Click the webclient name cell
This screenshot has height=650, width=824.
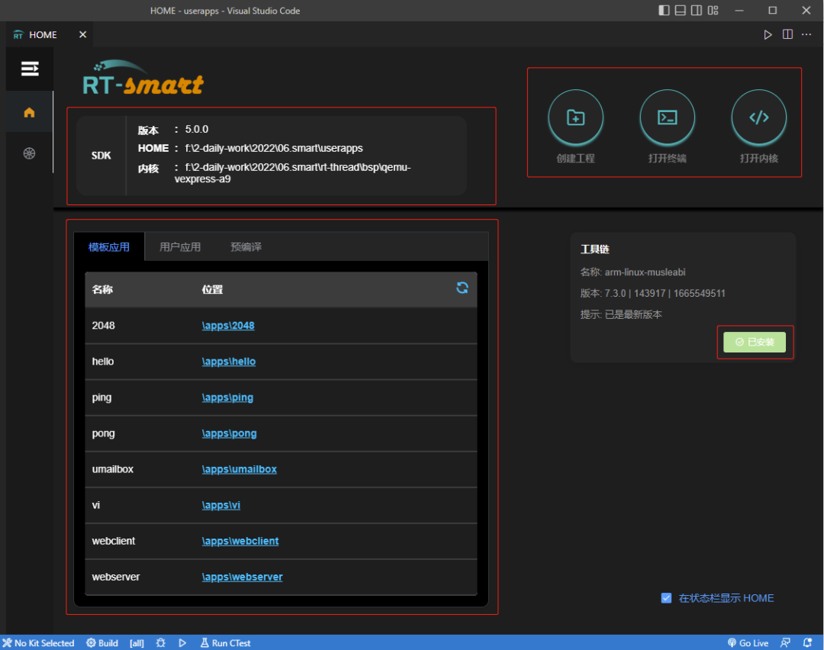point(114,541)
